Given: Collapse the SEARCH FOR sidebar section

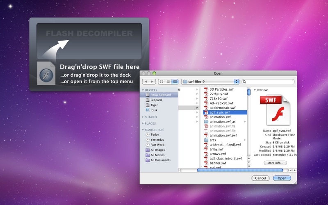Looking at the screenshot, I should click(143, 130).
